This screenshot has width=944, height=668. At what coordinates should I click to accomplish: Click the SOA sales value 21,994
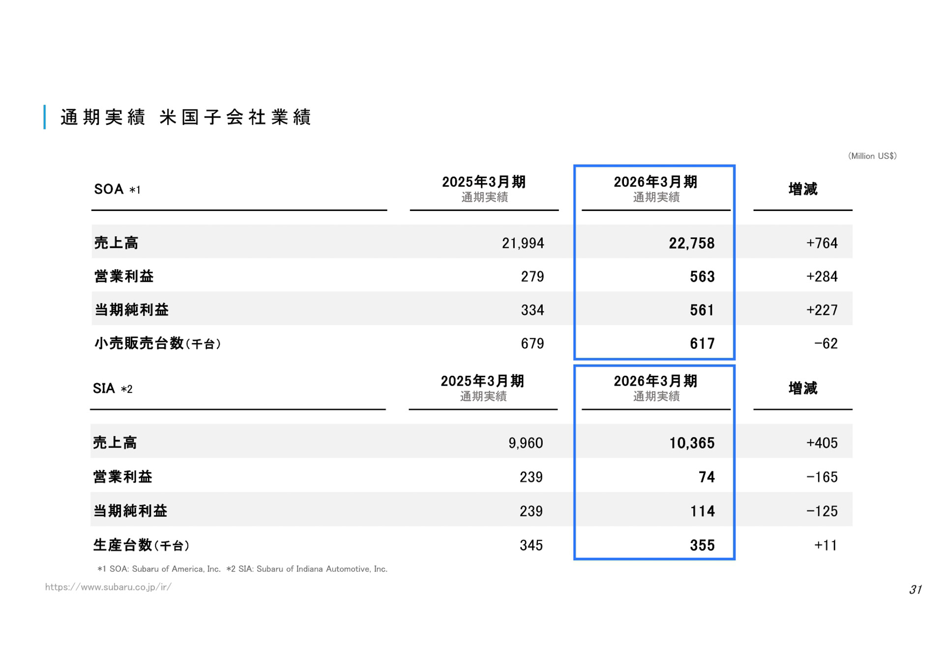tap(523, 243)
